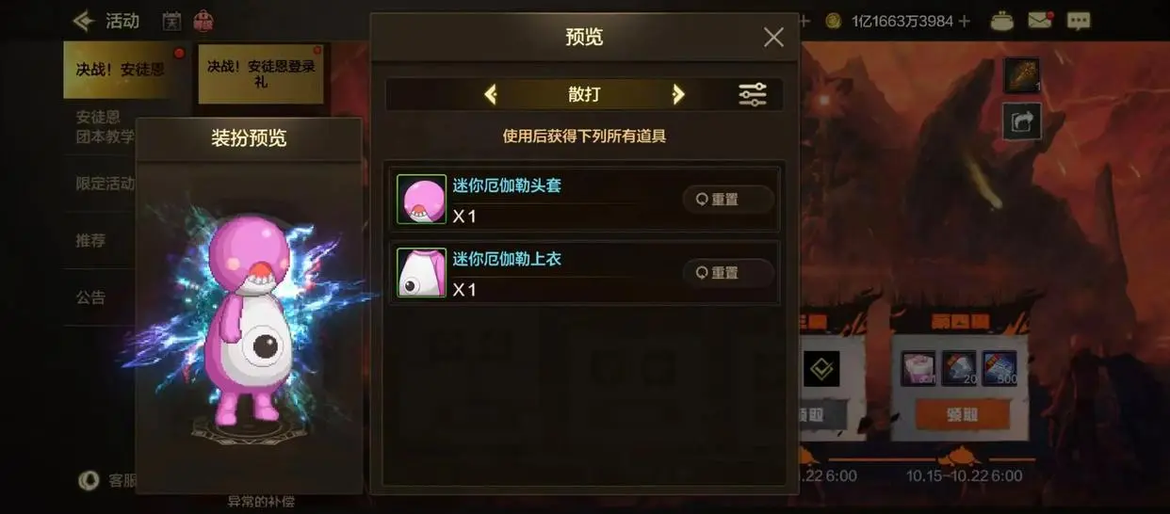
Task: Close the 预览 dialog
Action: [773, 37]
